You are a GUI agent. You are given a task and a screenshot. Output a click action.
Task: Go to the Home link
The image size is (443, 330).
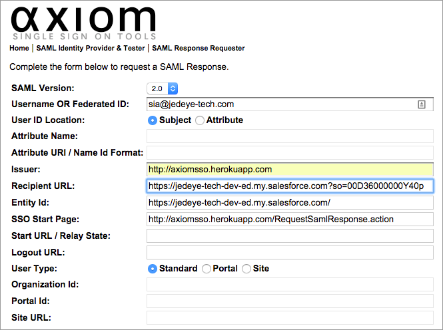(x=19, y=48)
